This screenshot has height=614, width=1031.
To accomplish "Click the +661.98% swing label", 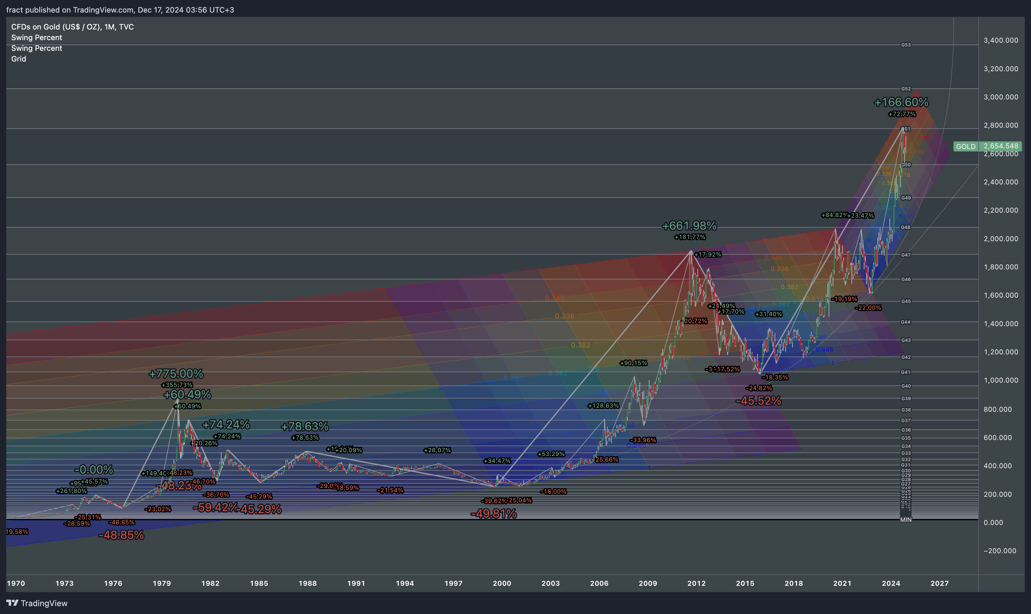I will 689,225.
